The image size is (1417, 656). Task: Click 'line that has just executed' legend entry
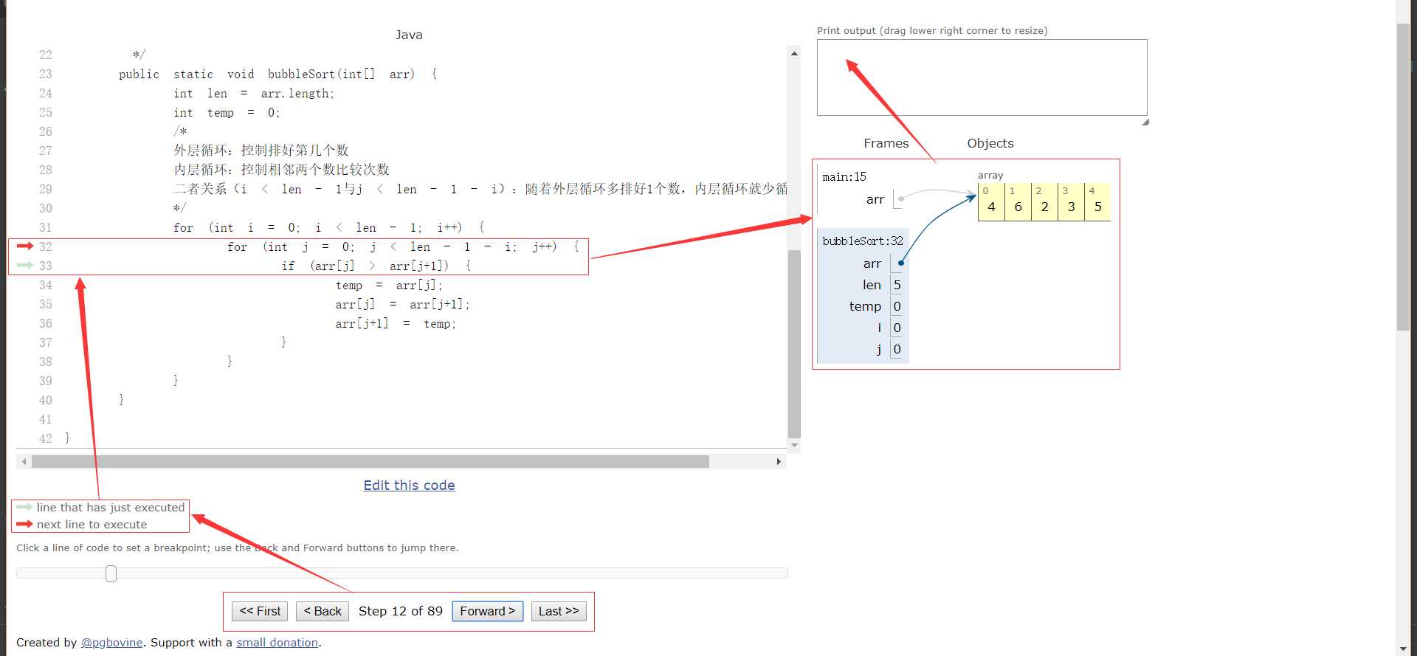pyautogui.click(x=111, y=507)
